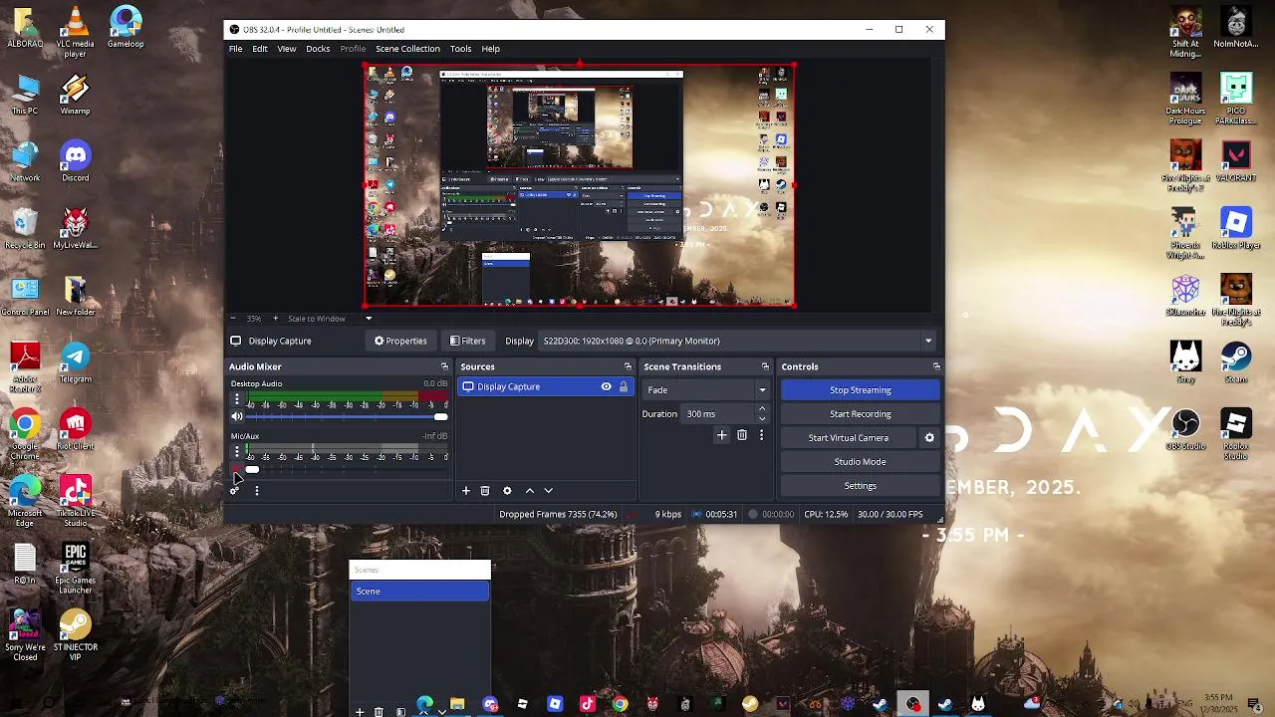This screenshot has height=717, width=1275.
Task: Add a scene transition with plus icon
Action: click(722, 435)
